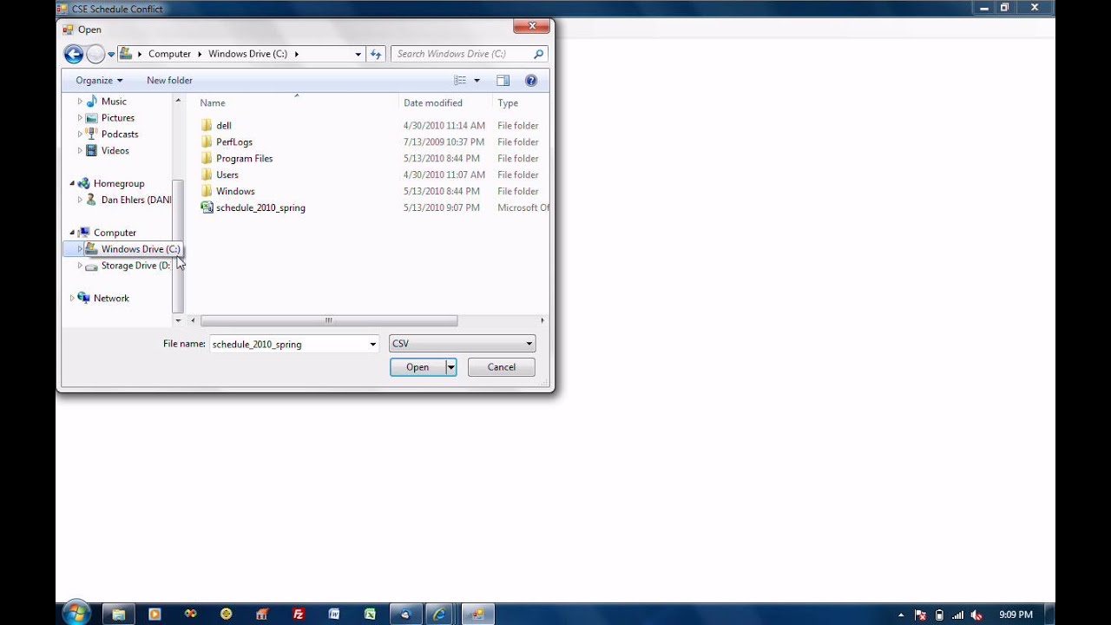Image resolution: width=1111 pixels, height=625 pixels.
Task: Click the Open button
Action: [417, 367]
